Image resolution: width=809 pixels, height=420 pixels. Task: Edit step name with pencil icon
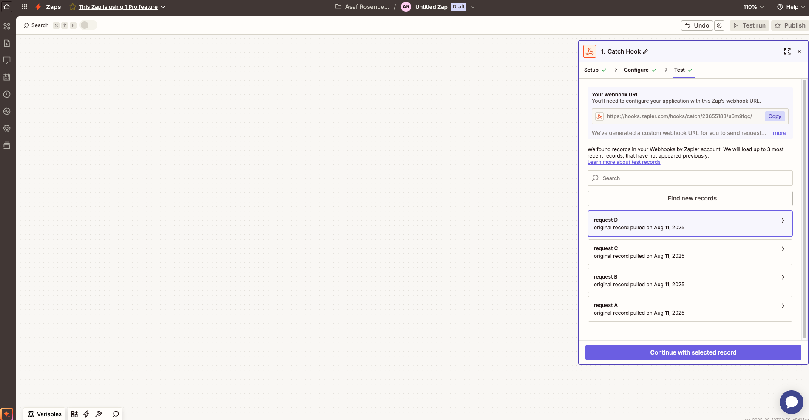645,51
